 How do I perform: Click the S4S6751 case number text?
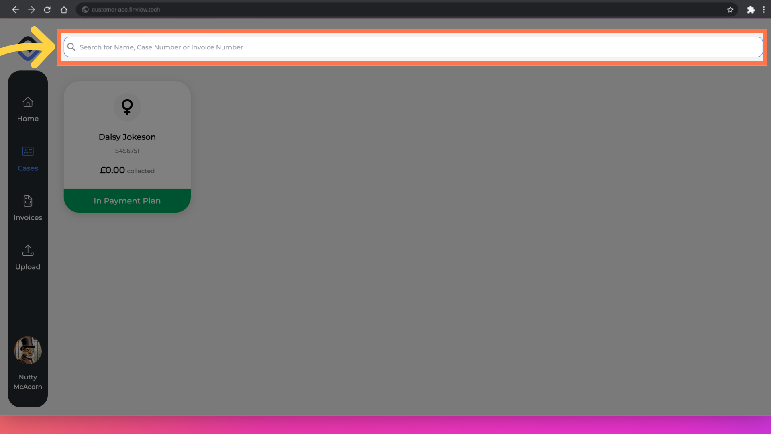127,151
